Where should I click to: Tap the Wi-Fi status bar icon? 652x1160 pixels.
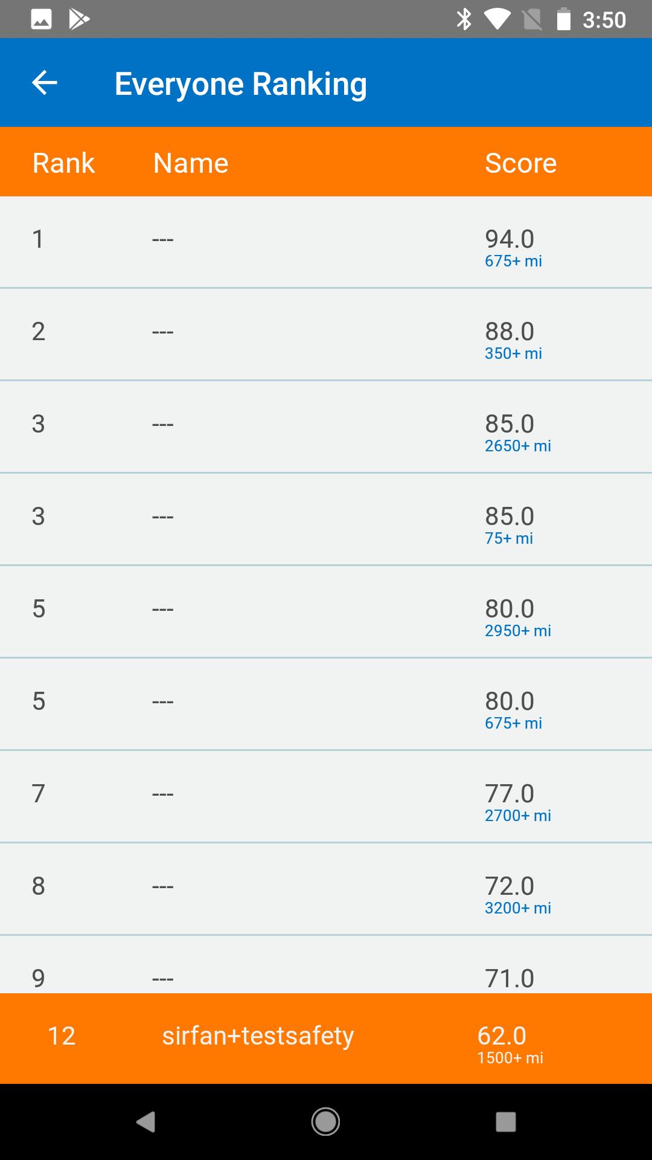click(x=496, y=19)
